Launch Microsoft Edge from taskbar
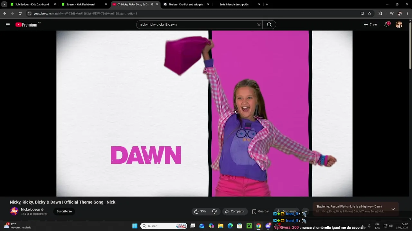 (x=230, y=226)
